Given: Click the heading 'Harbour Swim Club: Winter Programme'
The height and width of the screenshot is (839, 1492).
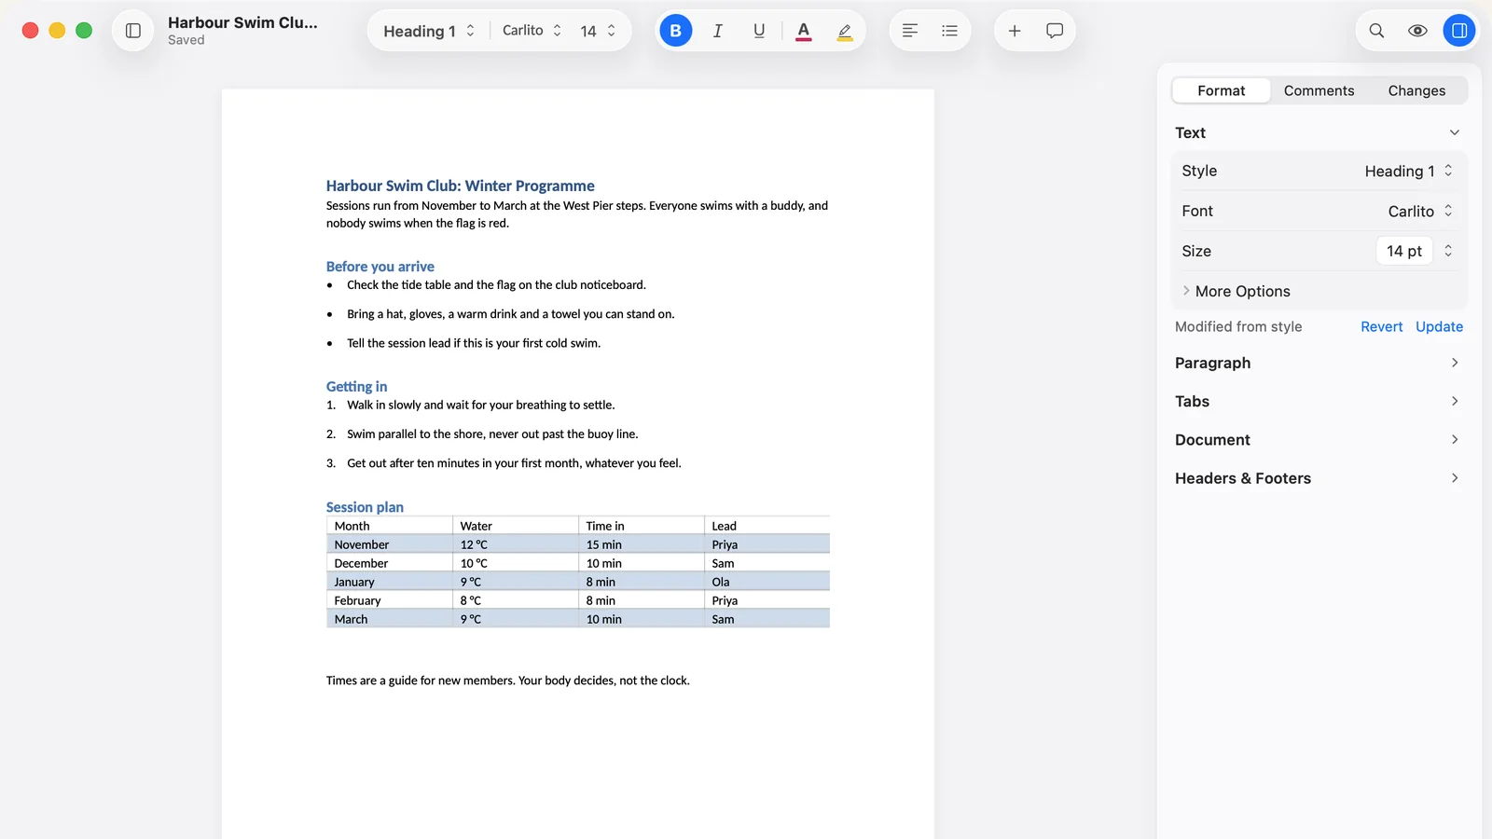Looking at the screenshot, I should tap(460, 186).
